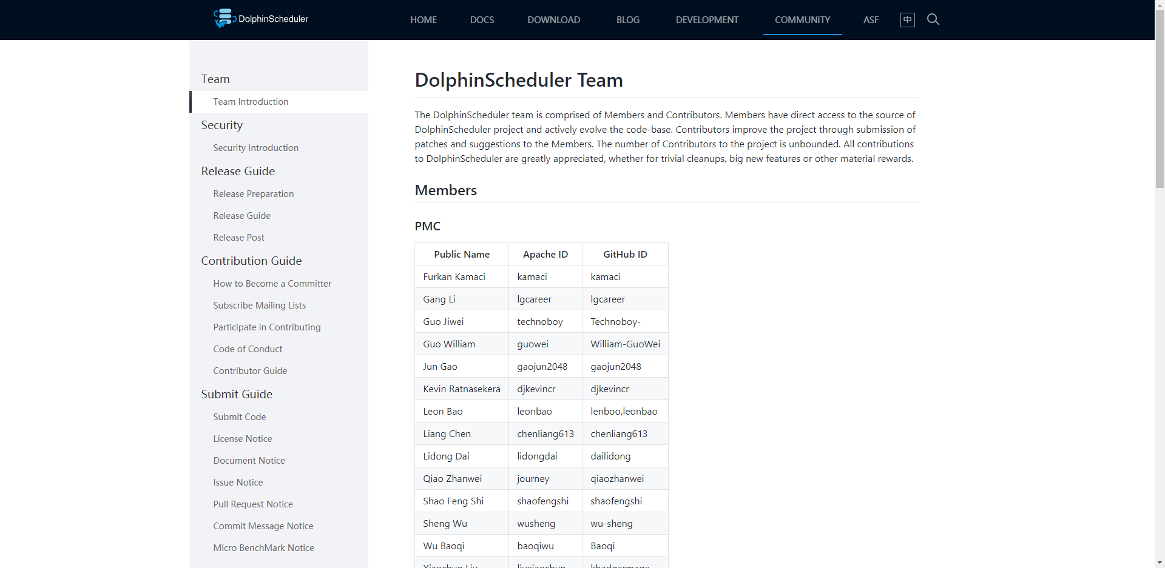Open the DEVELOPMENT nav item
The image size is (1165, 568).
pyautogui.click(x=707, y=20)
